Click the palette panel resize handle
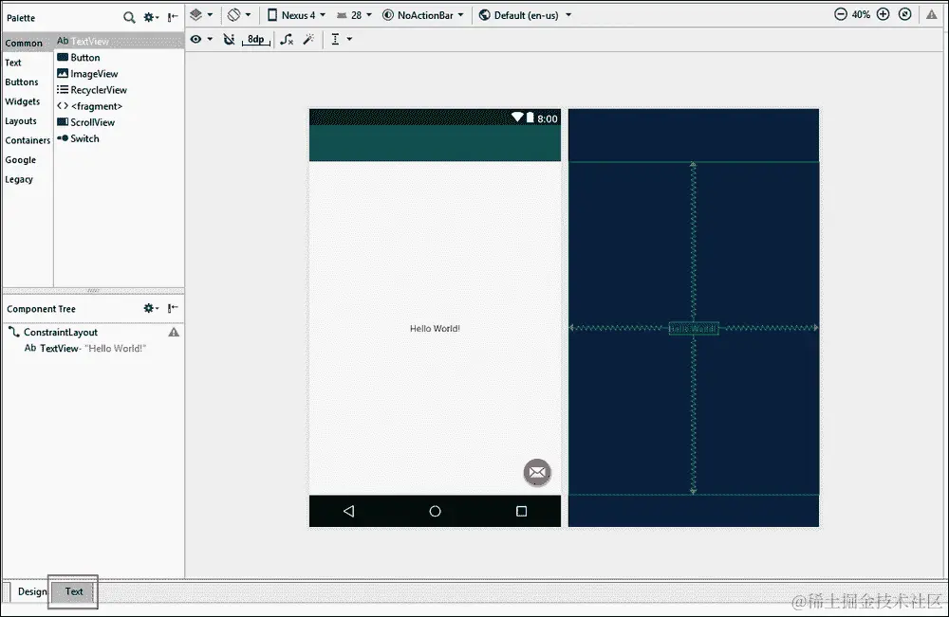This screenshot has width=949, height=617. tap(93, 291)
